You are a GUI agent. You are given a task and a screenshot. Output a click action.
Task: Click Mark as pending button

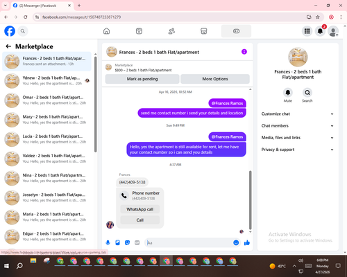click(142, 79)
